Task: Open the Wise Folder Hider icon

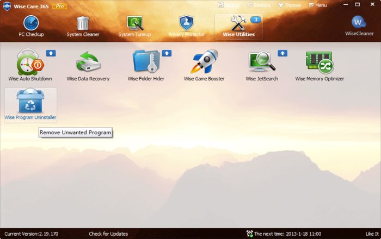Action: click(x=146, y=61)
